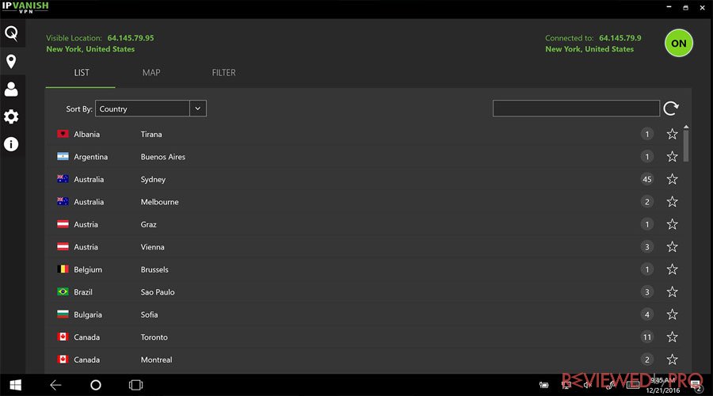Image resolution: width=713 pixels, height=396 pixels.
Task: Click the Visible Location IP 64.145.79.95
Action: pos(131,38)
